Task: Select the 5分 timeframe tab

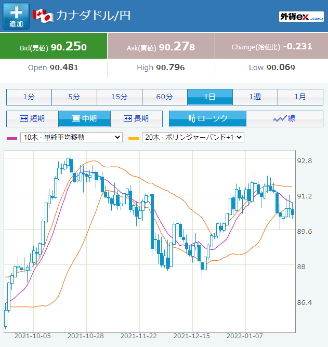Action: (74, 97)
